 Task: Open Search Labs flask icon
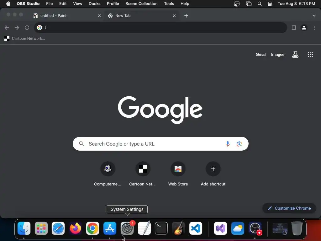pos(295,55)
